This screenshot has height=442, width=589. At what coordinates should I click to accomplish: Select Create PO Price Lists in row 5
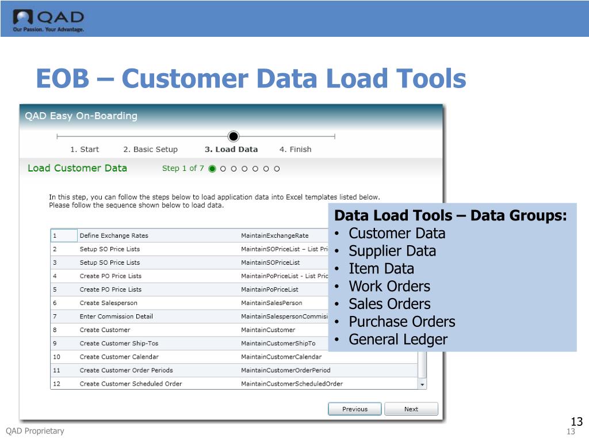tap(110, 290)
